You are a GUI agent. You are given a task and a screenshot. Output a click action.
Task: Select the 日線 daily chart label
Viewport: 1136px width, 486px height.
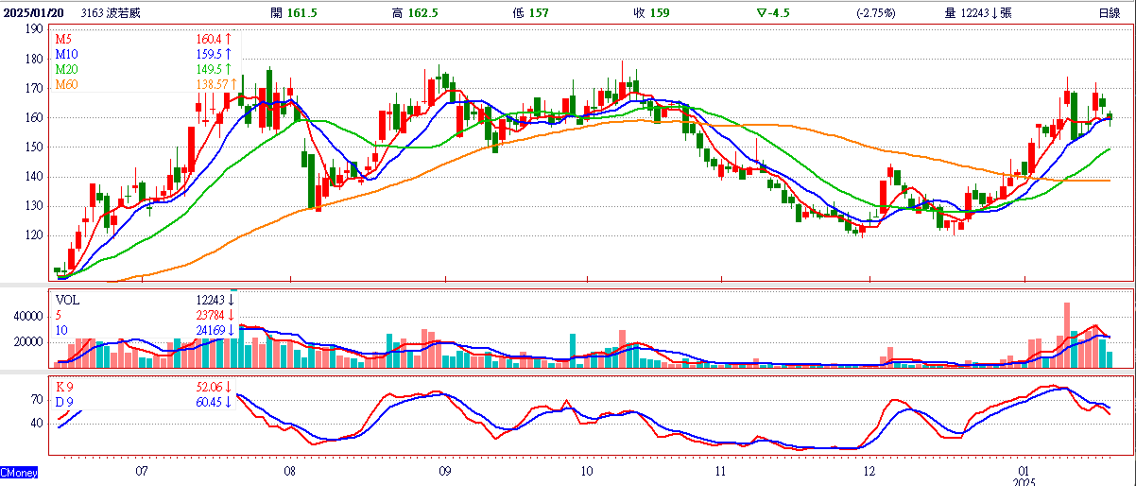(x=1110, y=13)
